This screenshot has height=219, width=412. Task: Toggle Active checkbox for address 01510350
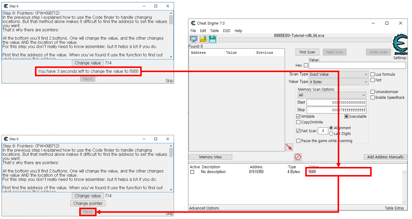[192, 172]
